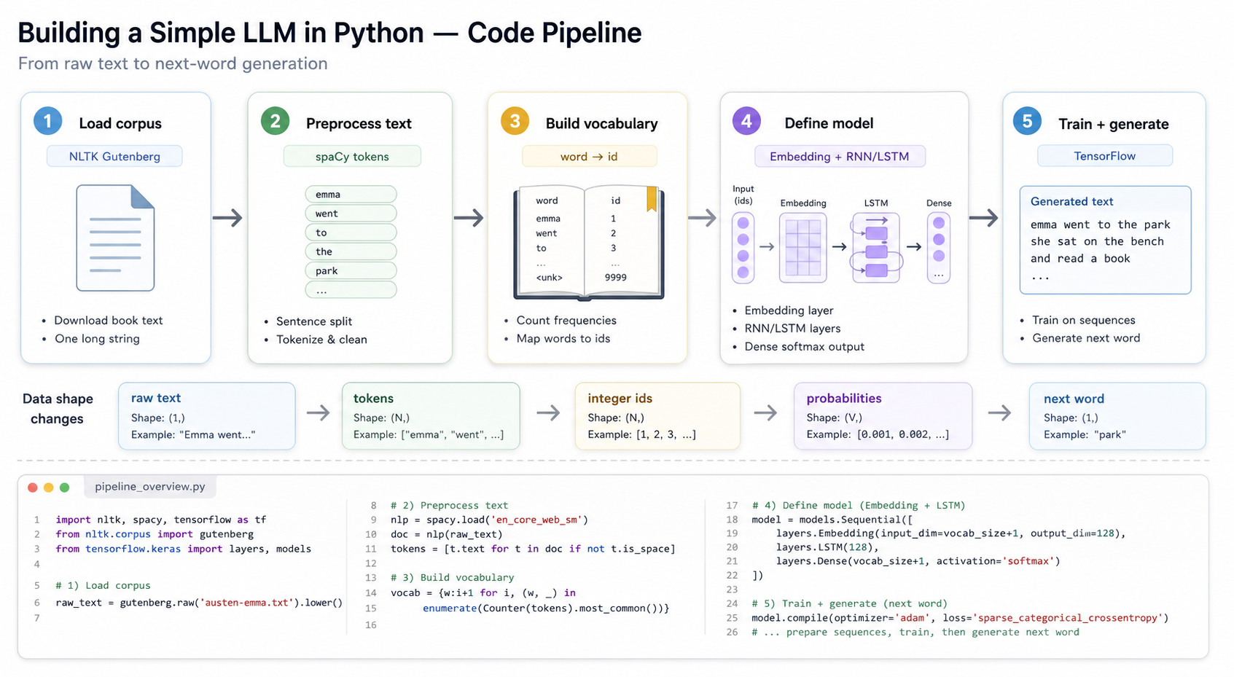Click the document icon in the Load corpus card
This screenshot has width=1234, height=677.
[x=115, y=238]
